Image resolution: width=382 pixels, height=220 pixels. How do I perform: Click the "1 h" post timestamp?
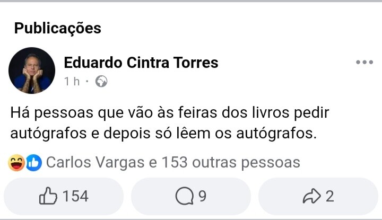[72, 82]
